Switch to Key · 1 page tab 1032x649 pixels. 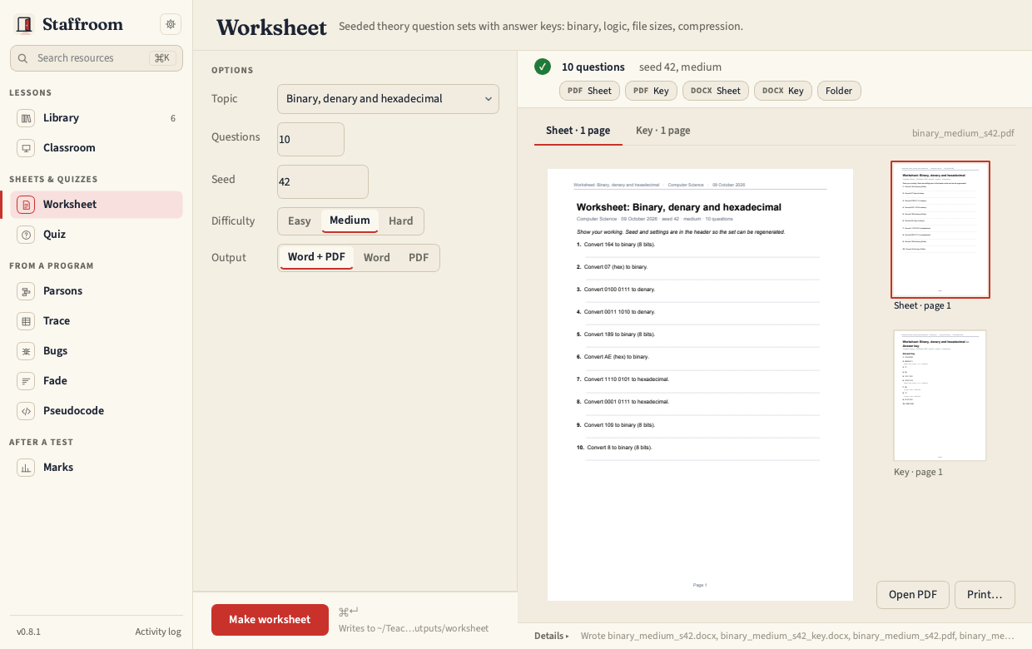(x=662, y=131)
